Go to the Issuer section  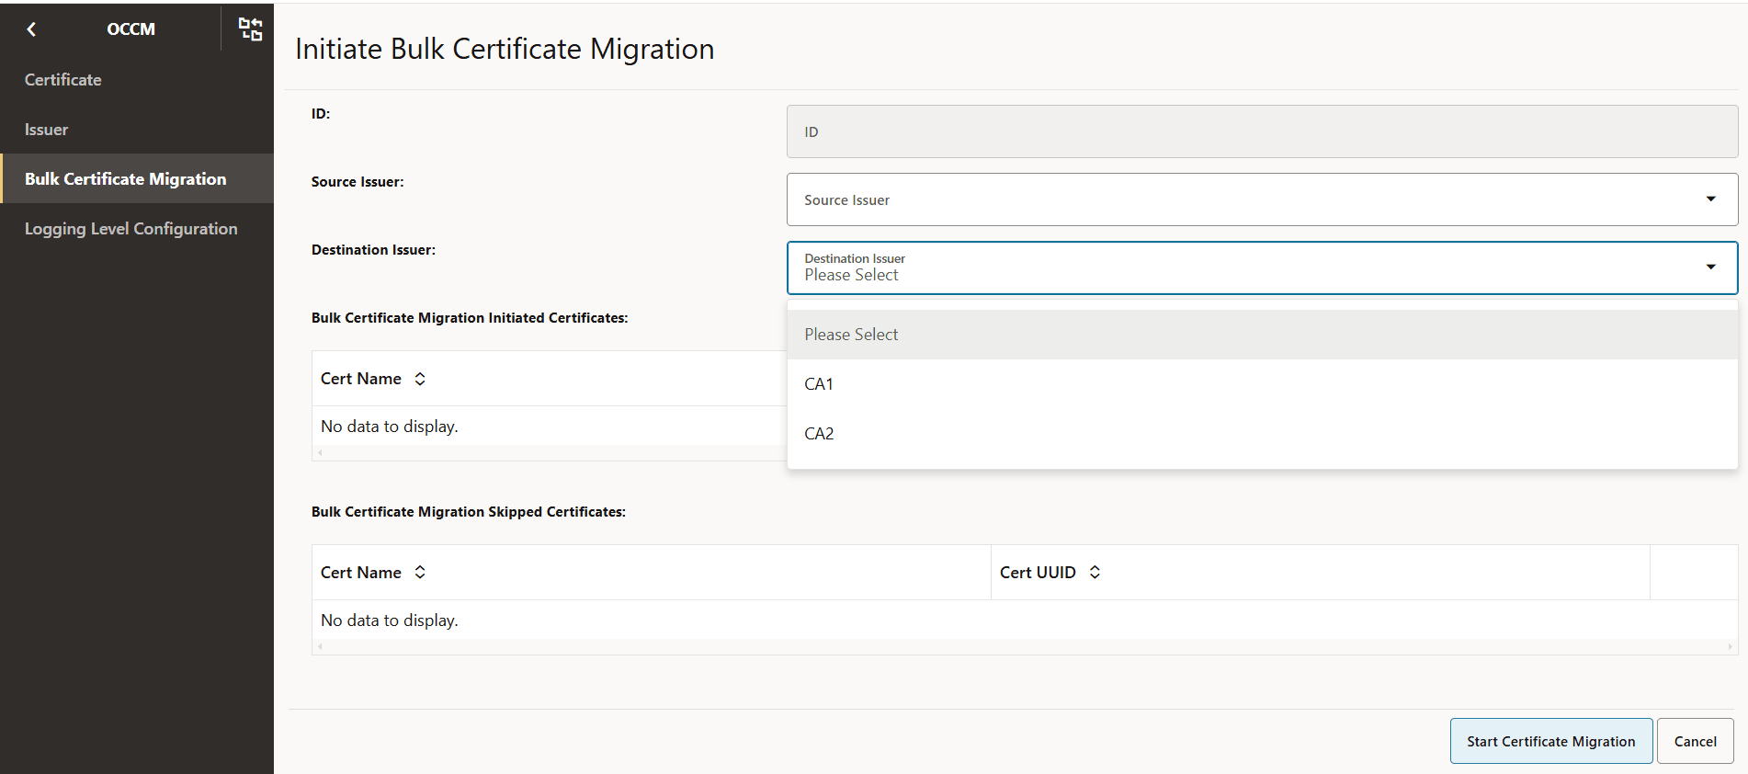point(47,130)
